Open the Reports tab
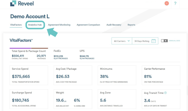 tap(131, 25)
